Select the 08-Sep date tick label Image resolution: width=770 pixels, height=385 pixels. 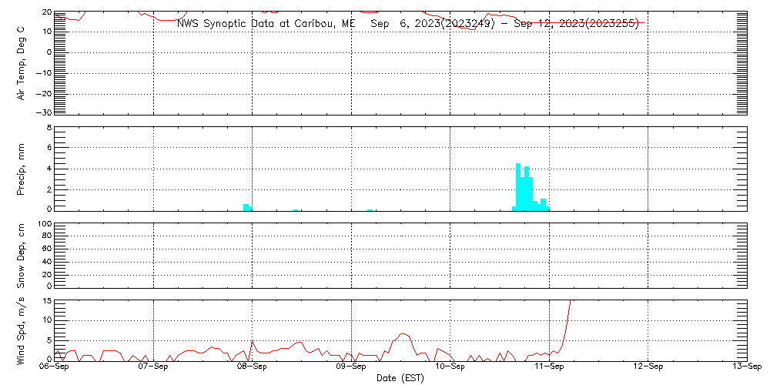(252, 368)
